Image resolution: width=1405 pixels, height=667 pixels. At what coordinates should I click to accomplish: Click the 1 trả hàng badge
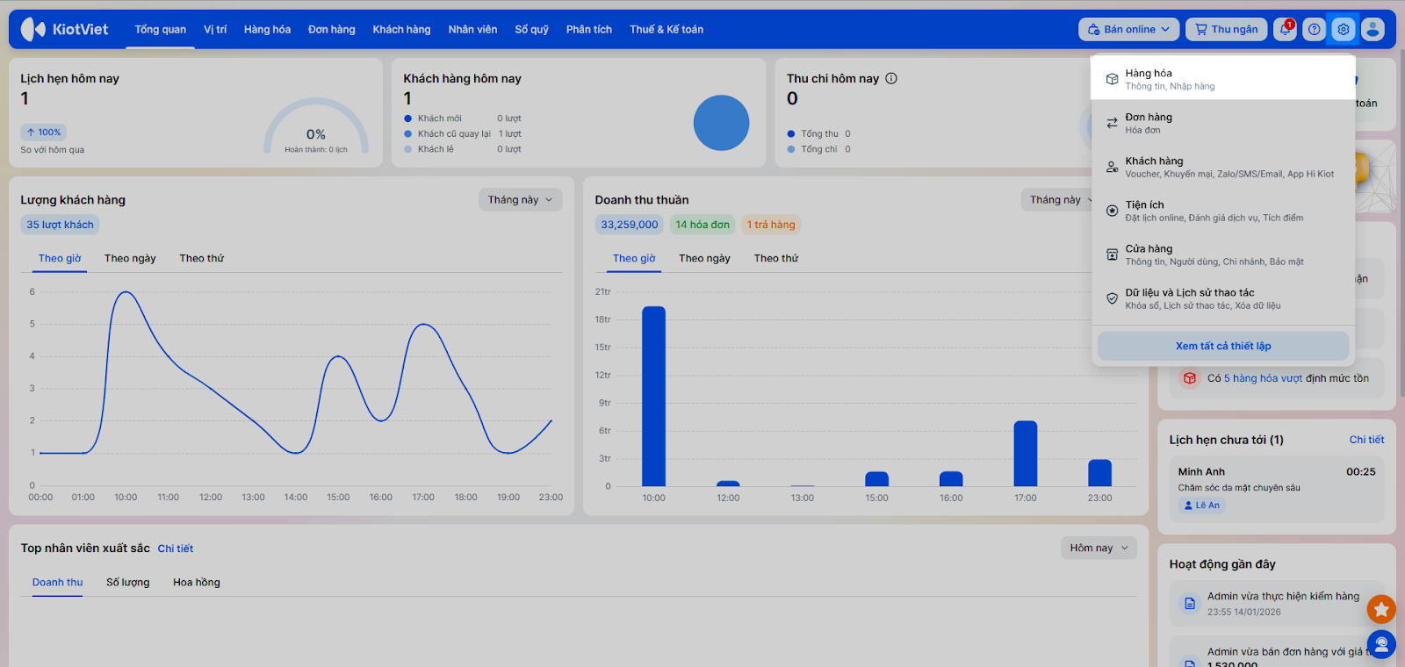click(x=771, y=225)
